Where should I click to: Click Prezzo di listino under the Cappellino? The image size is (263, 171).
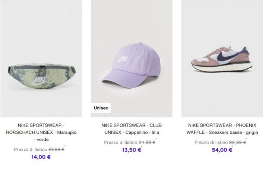click(x=121, y=142)
